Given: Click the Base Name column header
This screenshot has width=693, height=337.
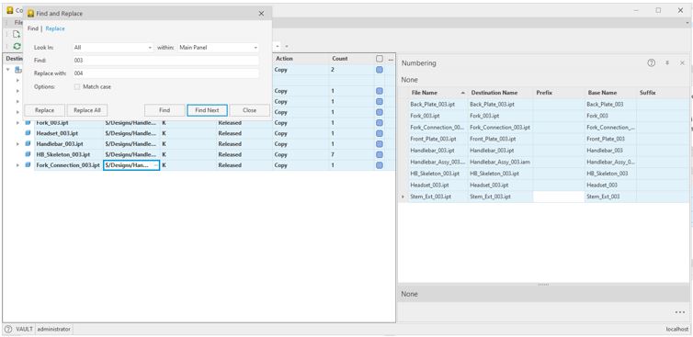Looking at the screenshot, I should [x=610, y=93].
